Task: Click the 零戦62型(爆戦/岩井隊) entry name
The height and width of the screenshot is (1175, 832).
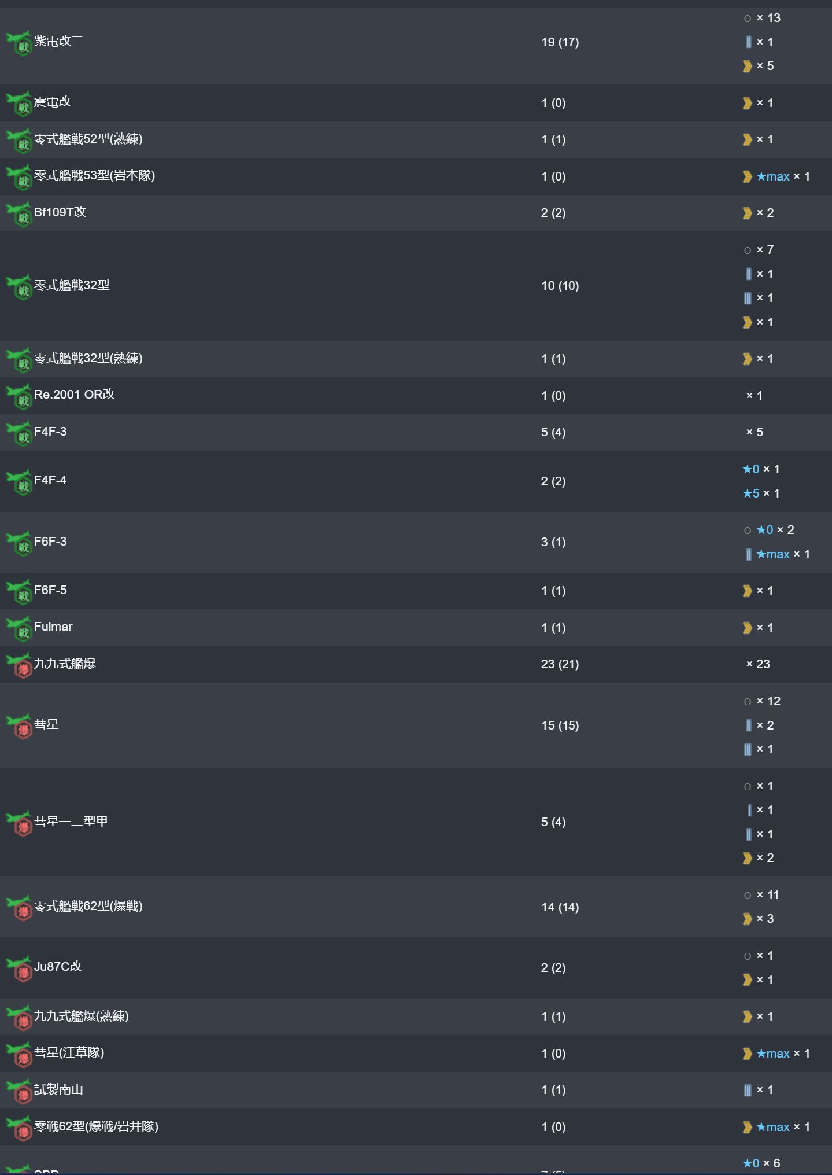Action: pyautogui.click(x=96, y=1126)
